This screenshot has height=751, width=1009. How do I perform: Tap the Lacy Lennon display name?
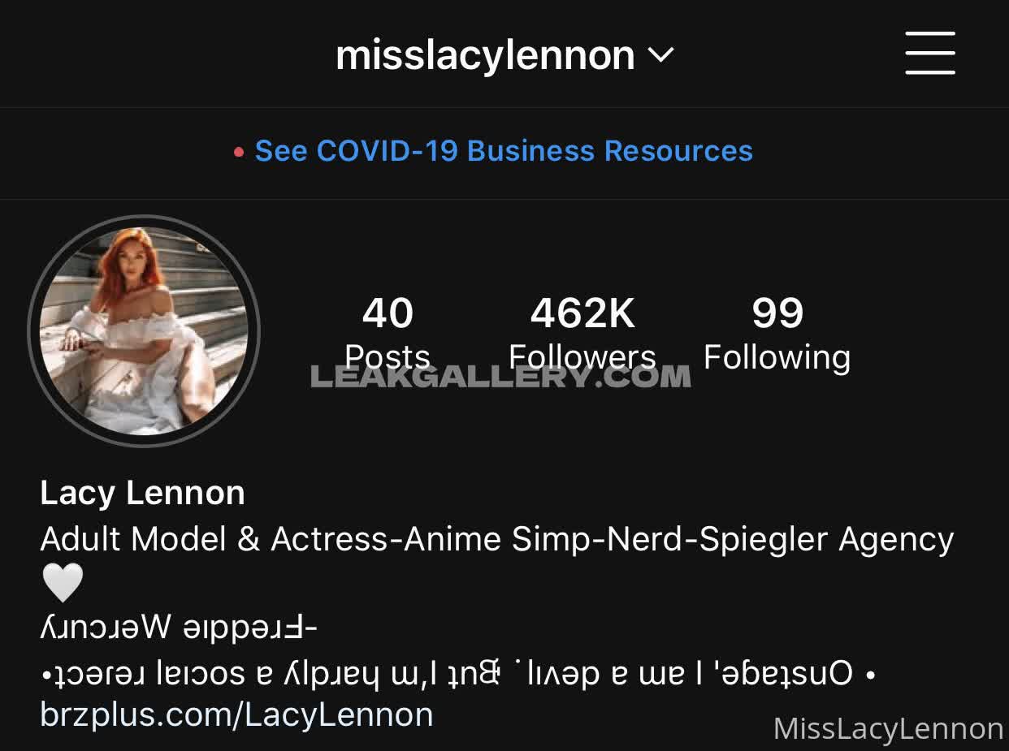pos(142,493)
